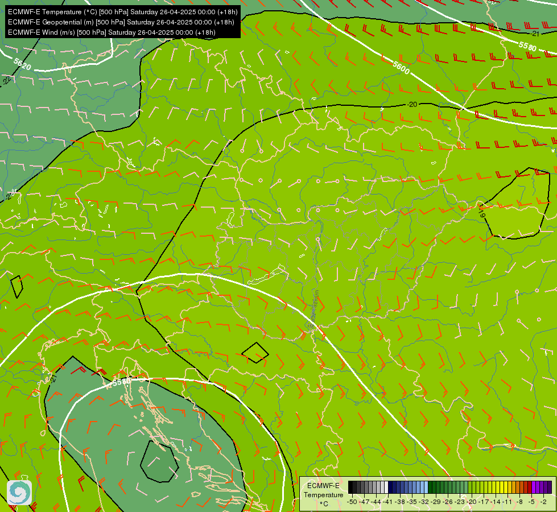The image size is (557, 512).
Task: Click the -26 legend tick value
Action: pyautogui.click(x=448, y=502)
